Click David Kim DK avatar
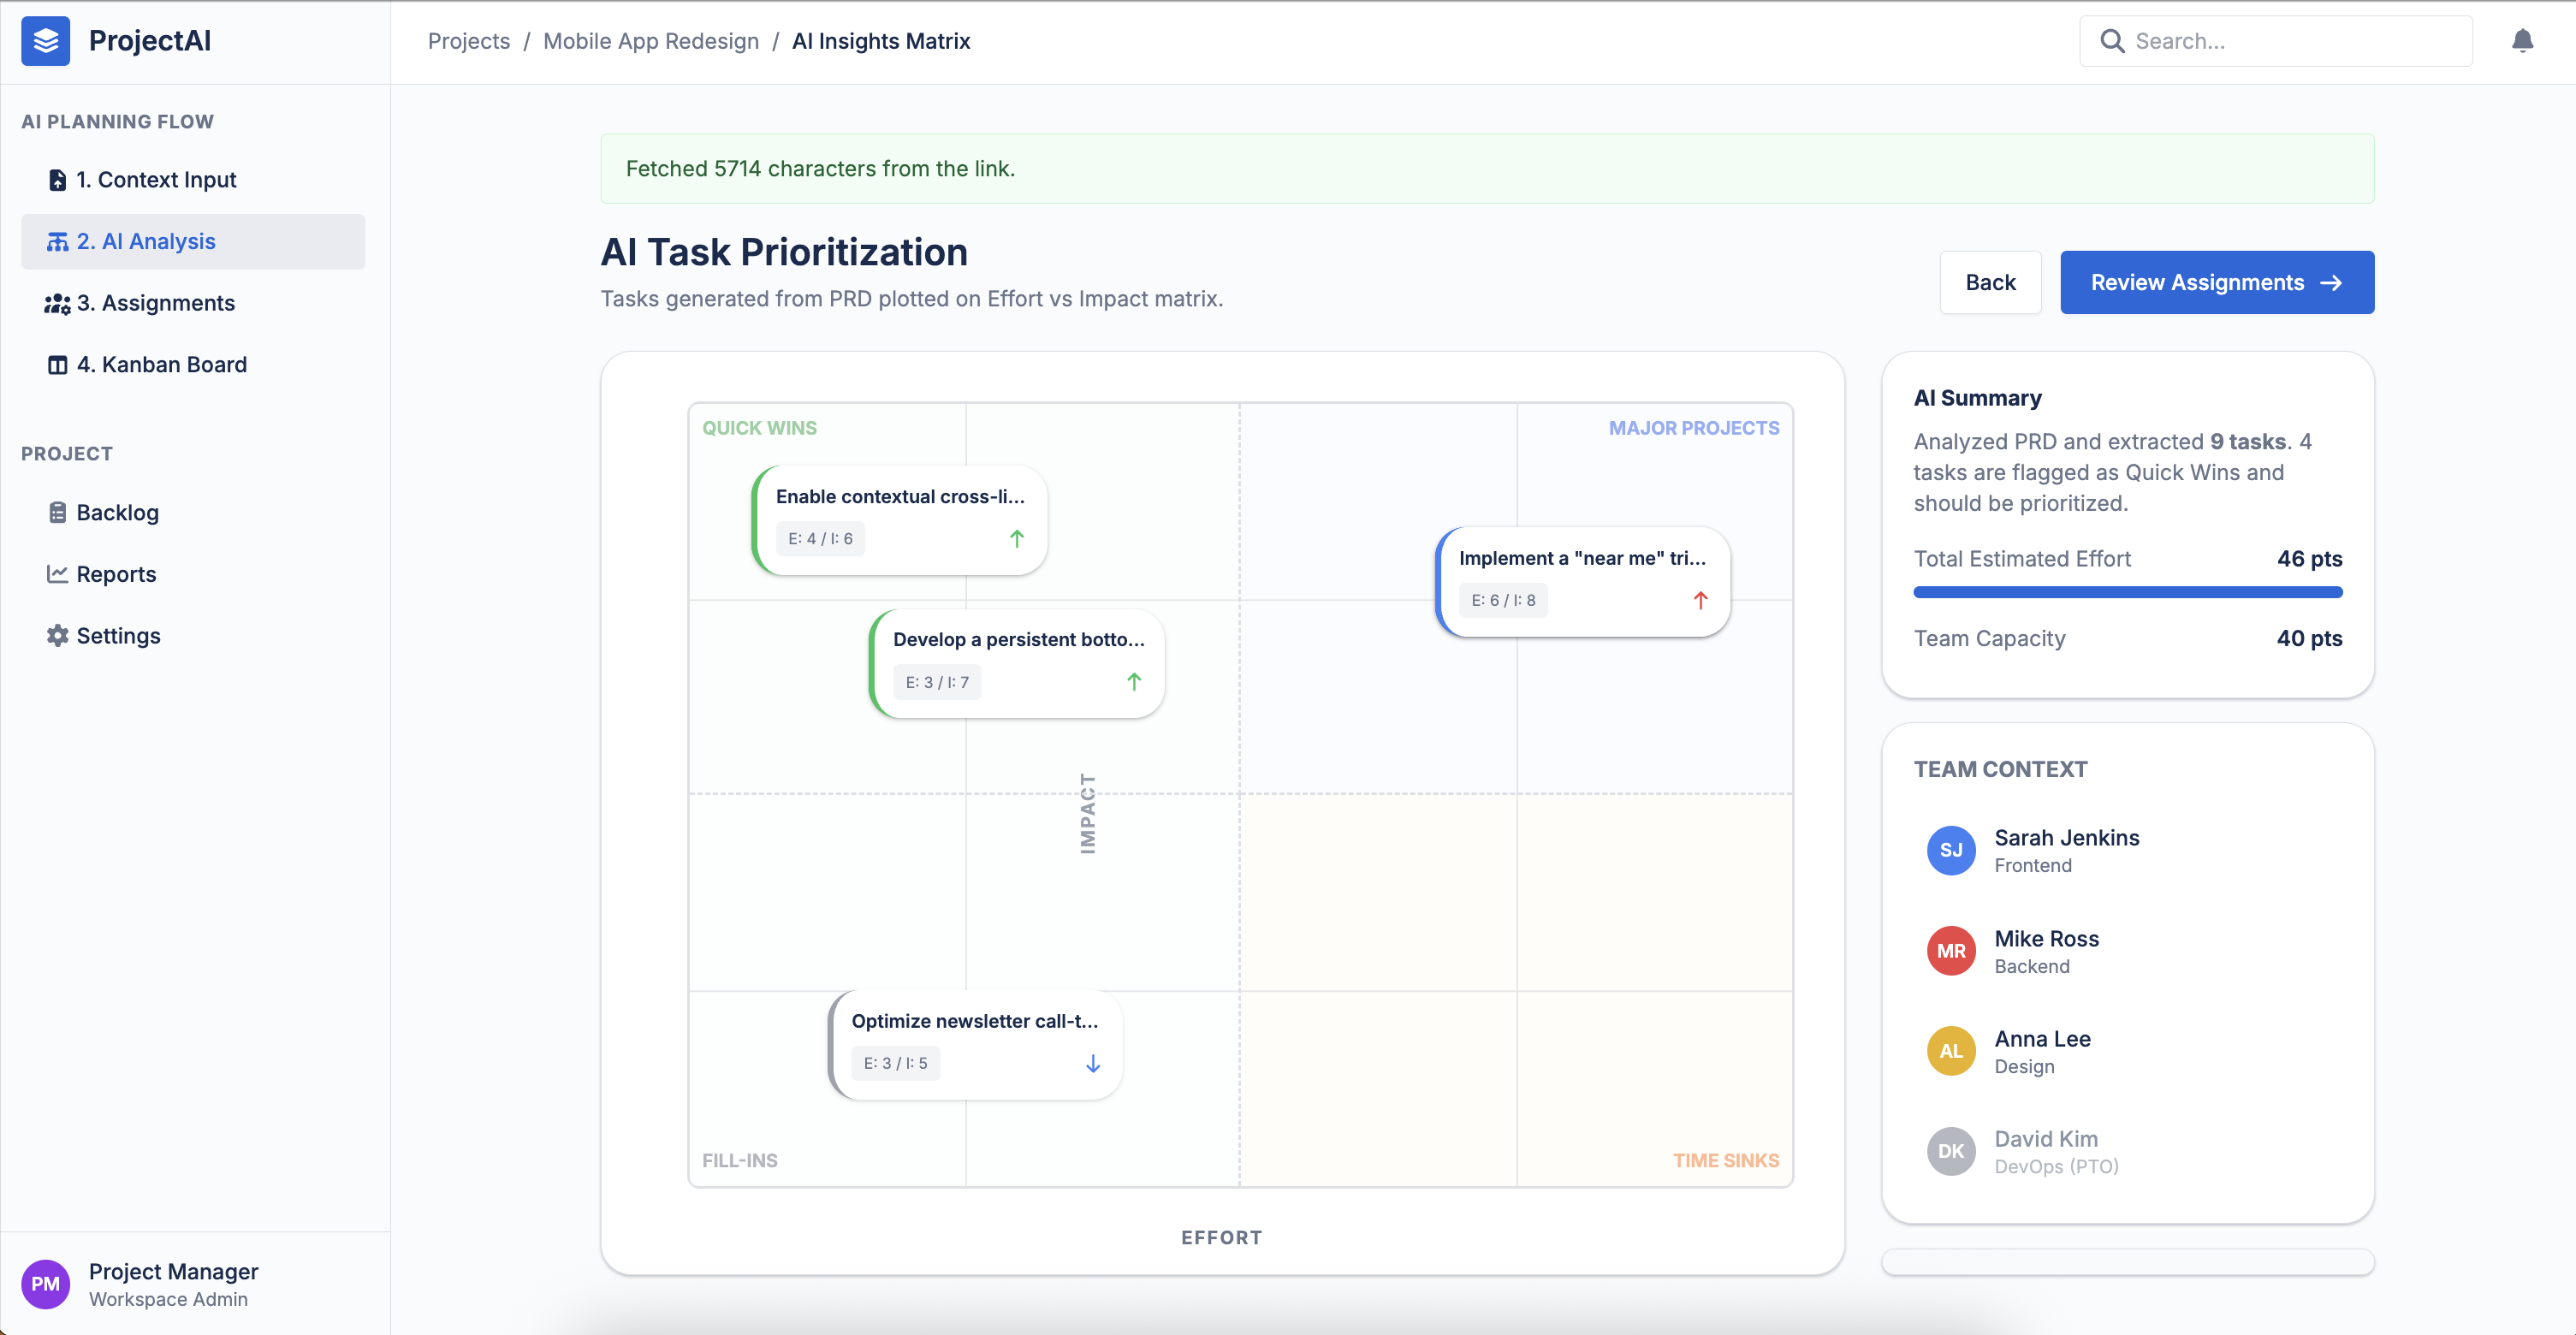This screenshot has height=1335, width=2576. (1951, 1151)
